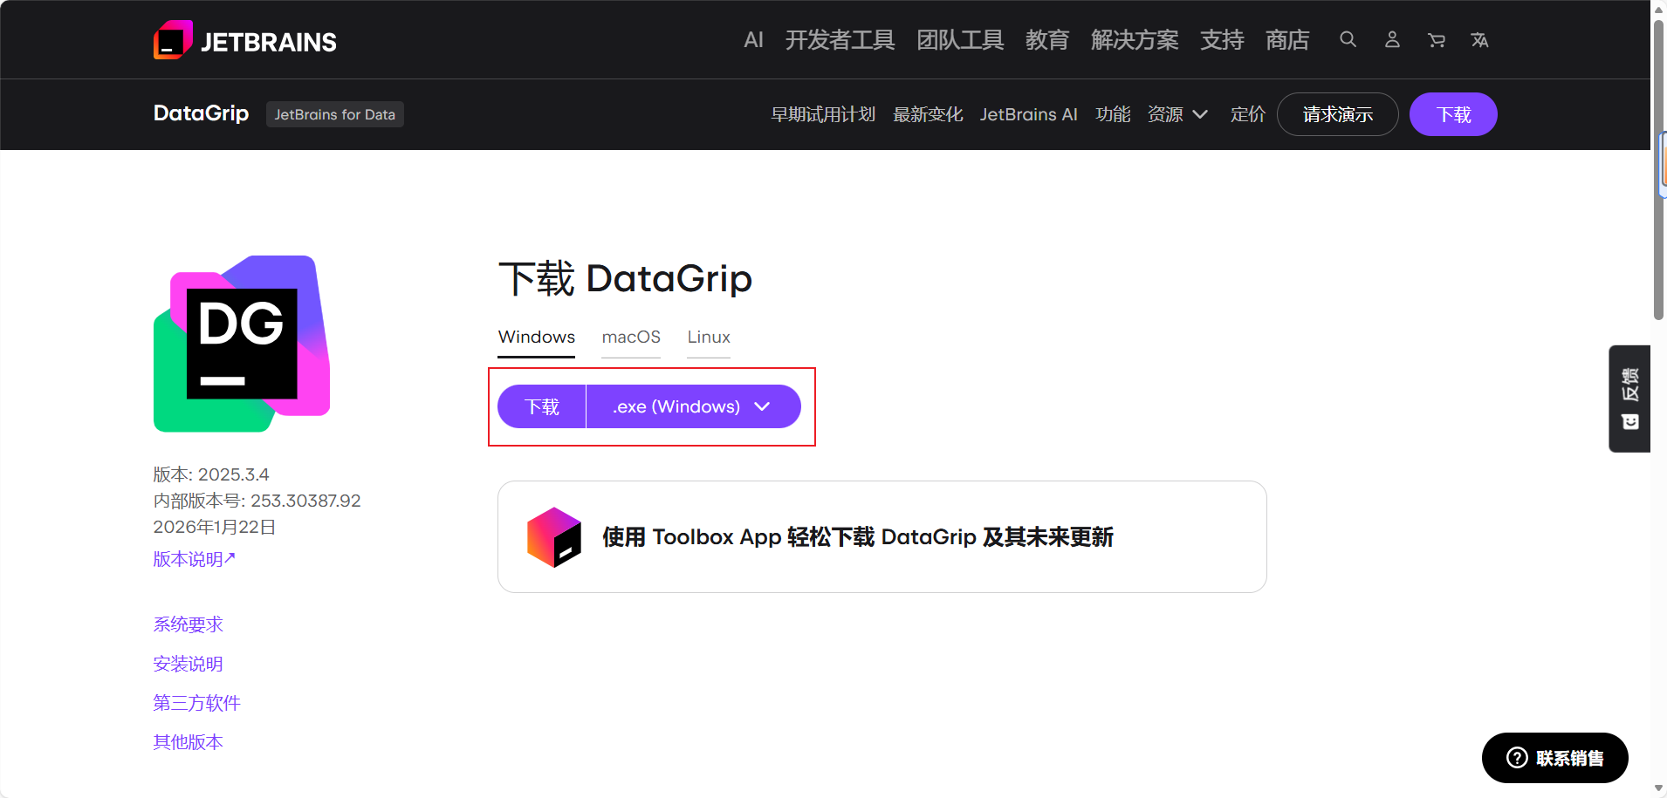Open the 功能 features link
The image size is (1667, 798).
[1113, 114]
